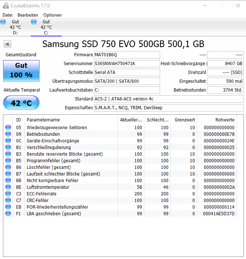The height and width of the screenshot is (259, 246).
Task: Click status orb for Nicht korrigierbare Fehler row
Action: (8, 180)
